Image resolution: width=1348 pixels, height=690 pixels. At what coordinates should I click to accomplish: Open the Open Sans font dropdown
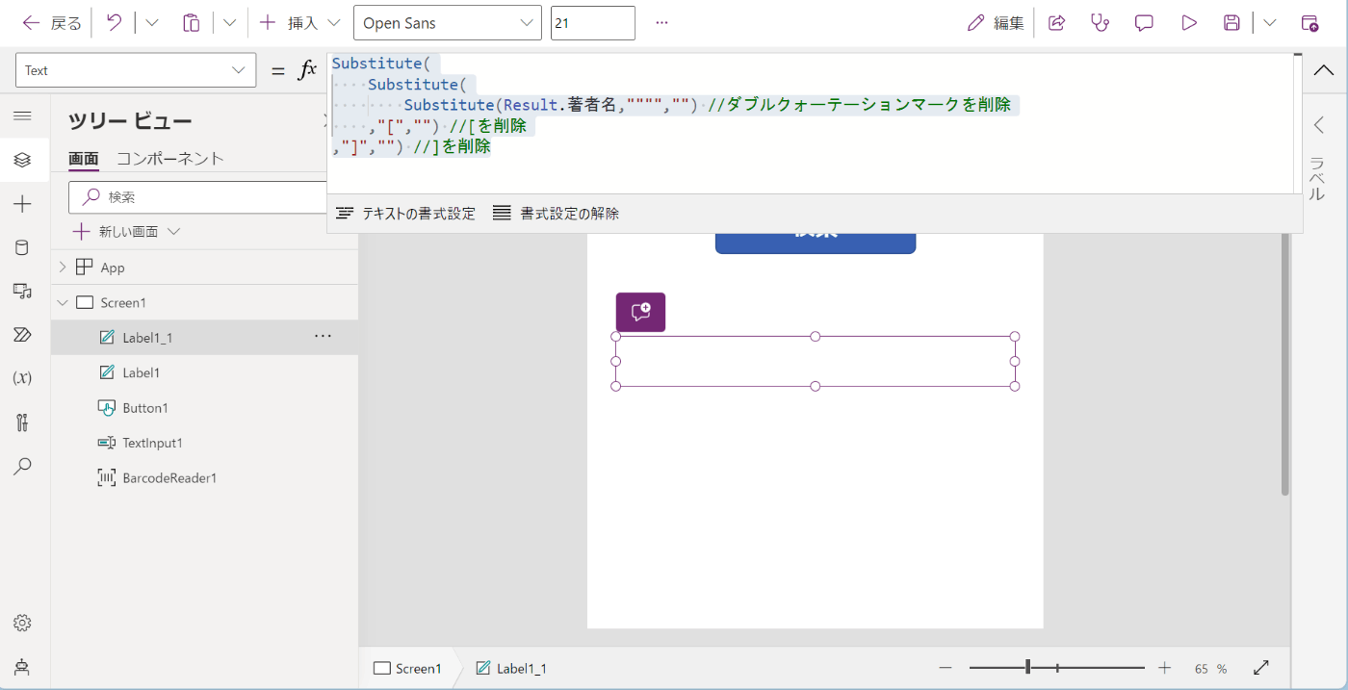pos(448,23)
